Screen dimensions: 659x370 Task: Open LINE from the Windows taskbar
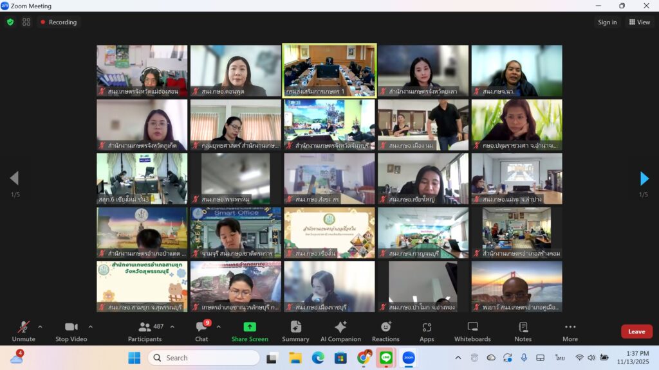tap(386, 358)
